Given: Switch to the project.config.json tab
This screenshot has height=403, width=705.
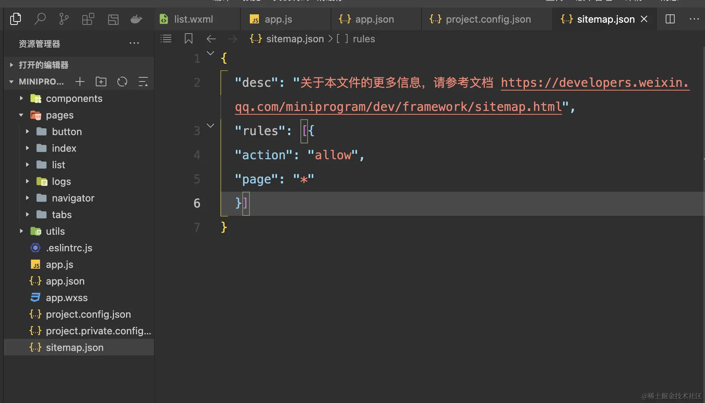Looking at the screenshot, I should click(487, 19).
